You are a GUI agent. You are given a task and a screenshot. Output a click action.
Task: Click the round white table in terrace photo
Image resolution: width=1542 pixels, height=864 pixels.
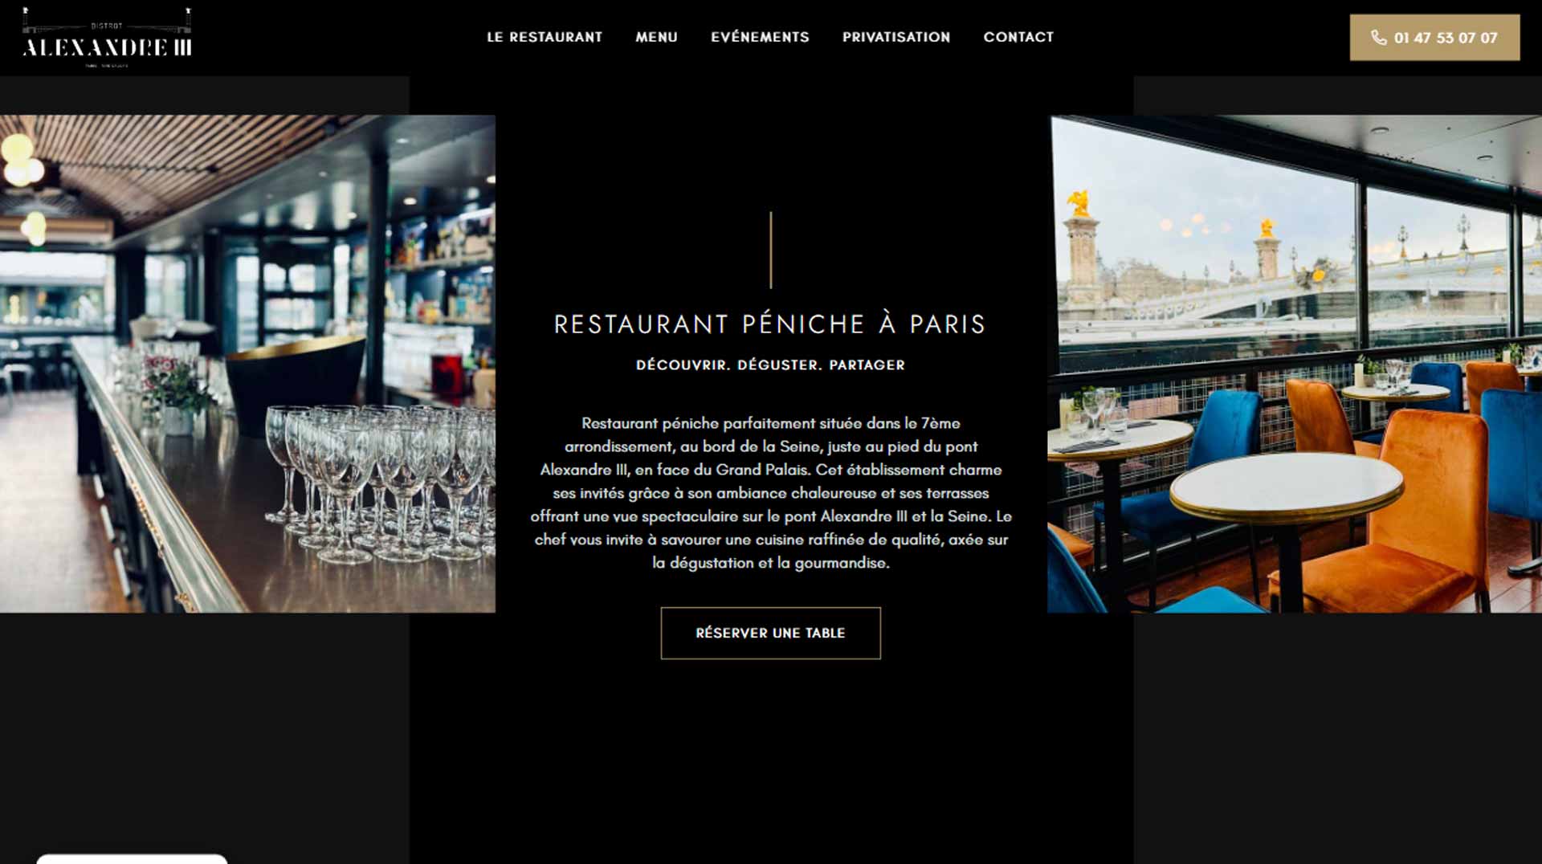pos(1285,483)
